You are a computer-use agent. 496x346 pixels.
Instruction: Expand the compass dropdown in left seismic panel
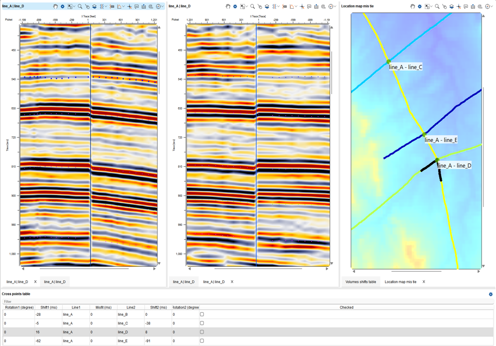pos(163,7)
